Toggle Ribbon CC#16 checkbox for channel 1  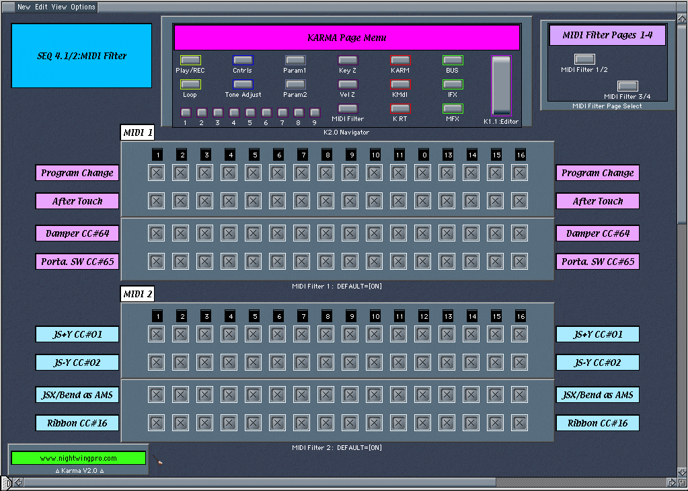point(157,423)
